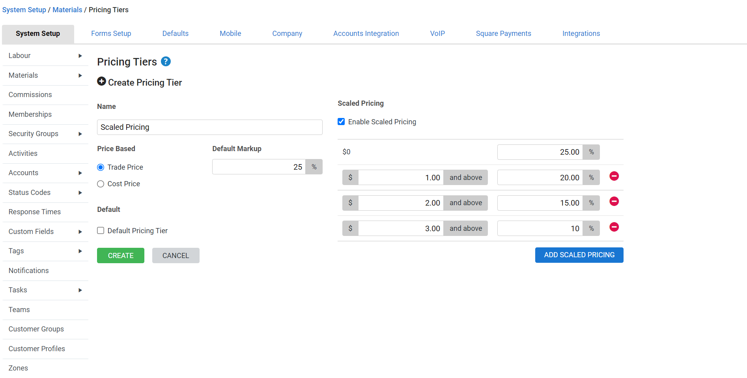Viewport: 747px width, 378px height.
Task: Click into the pricing tier Name field
Action: (x=209, y=127)
